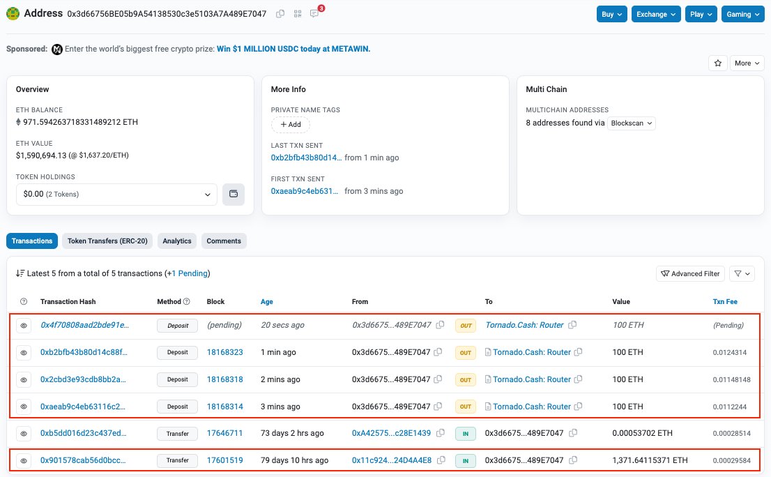Open the Exchange dropdown
Viewport: 771px width, 477px height.
pos(656,14)
